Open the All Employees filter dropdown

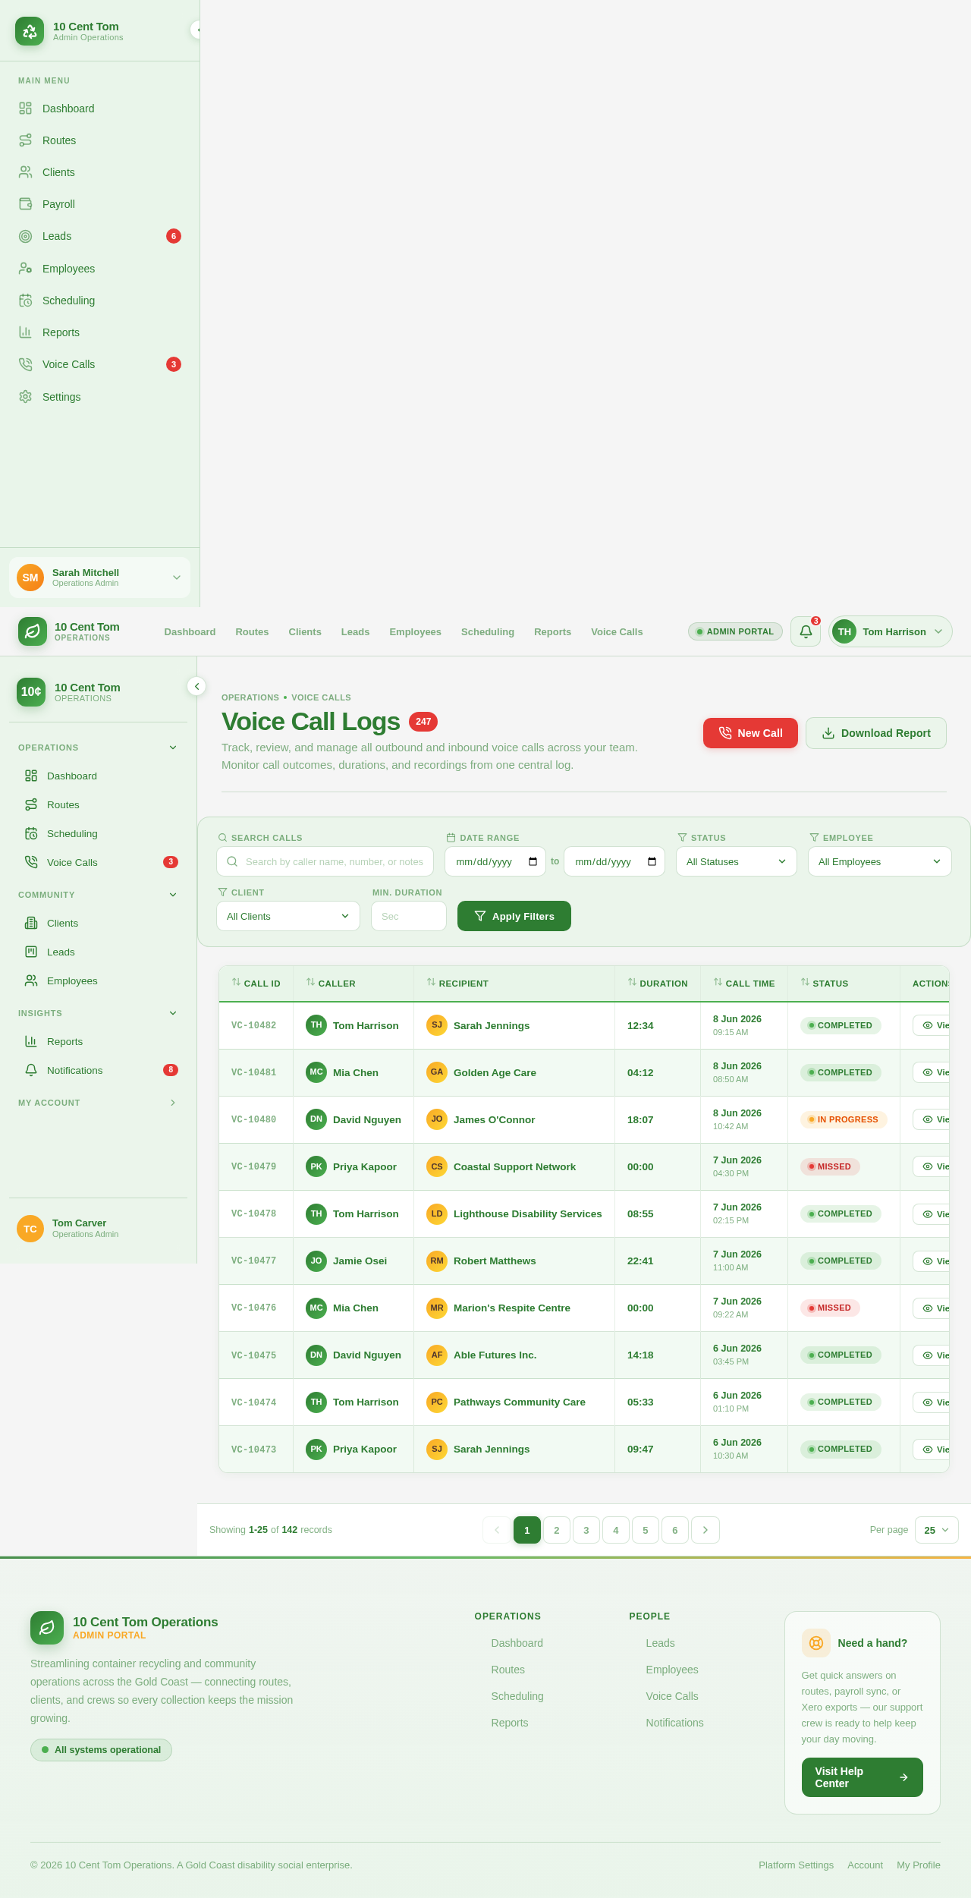click(880, 861)
